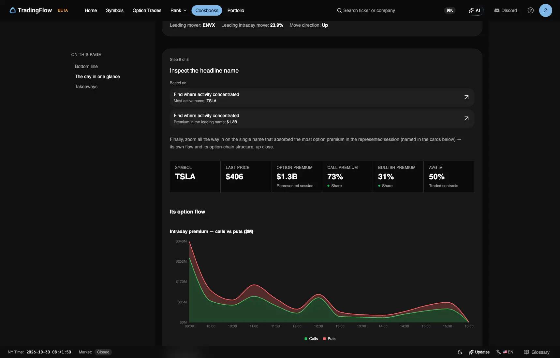The image size is (560, 358).
Task: Click the Inspect the headline name heading
Action: click(204, 71)
